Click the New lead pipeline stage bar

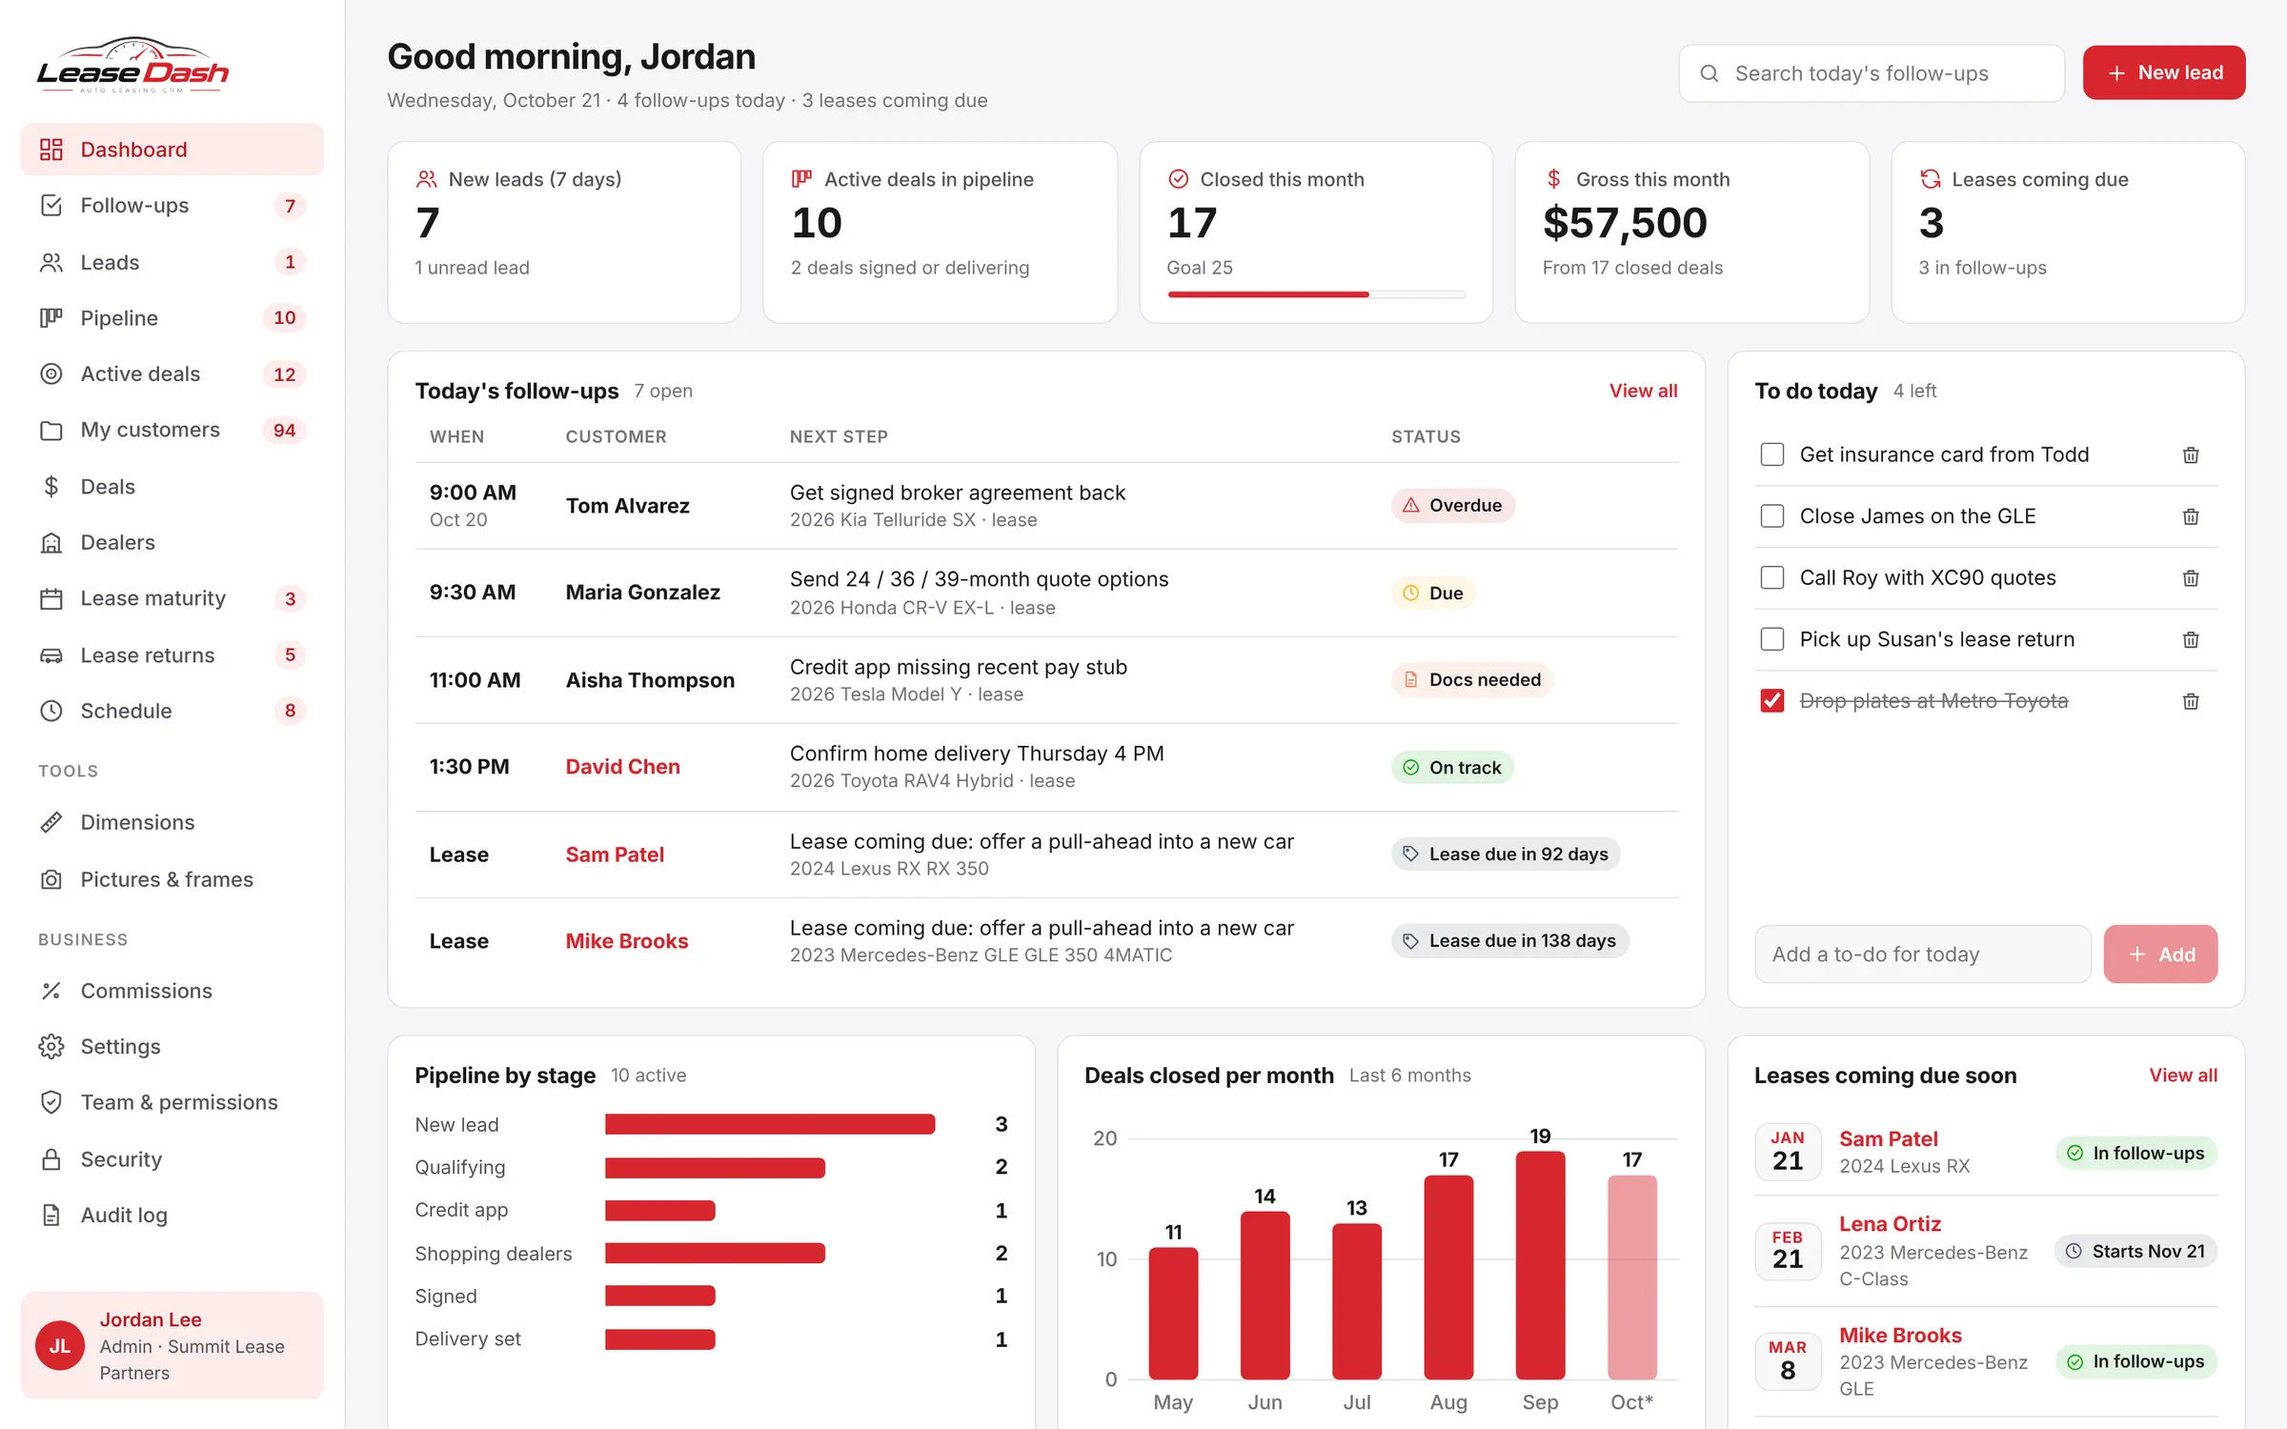[769, 1124]
